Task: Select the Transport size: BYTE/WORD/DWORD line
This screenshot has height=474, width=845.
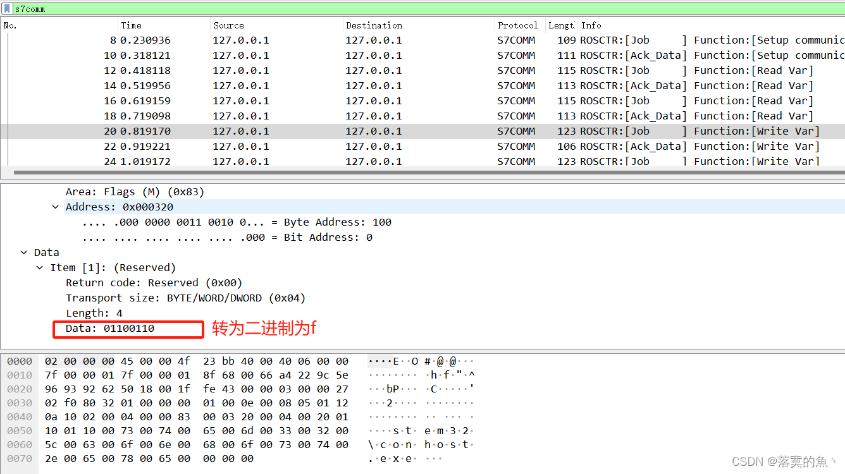Action: coord(186,298)
